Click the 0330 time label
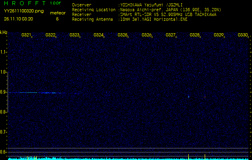Viewport: 252px width, 160px height. (x=242, y=35)
